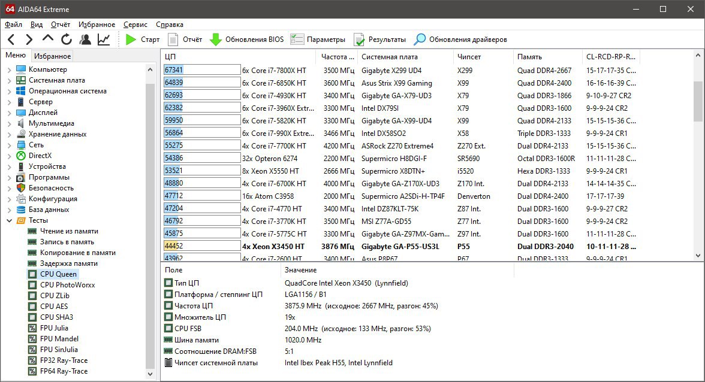Go up one level with Up arrow
The height and width of the screenshot is (382, 705).
tap(48, 38)
